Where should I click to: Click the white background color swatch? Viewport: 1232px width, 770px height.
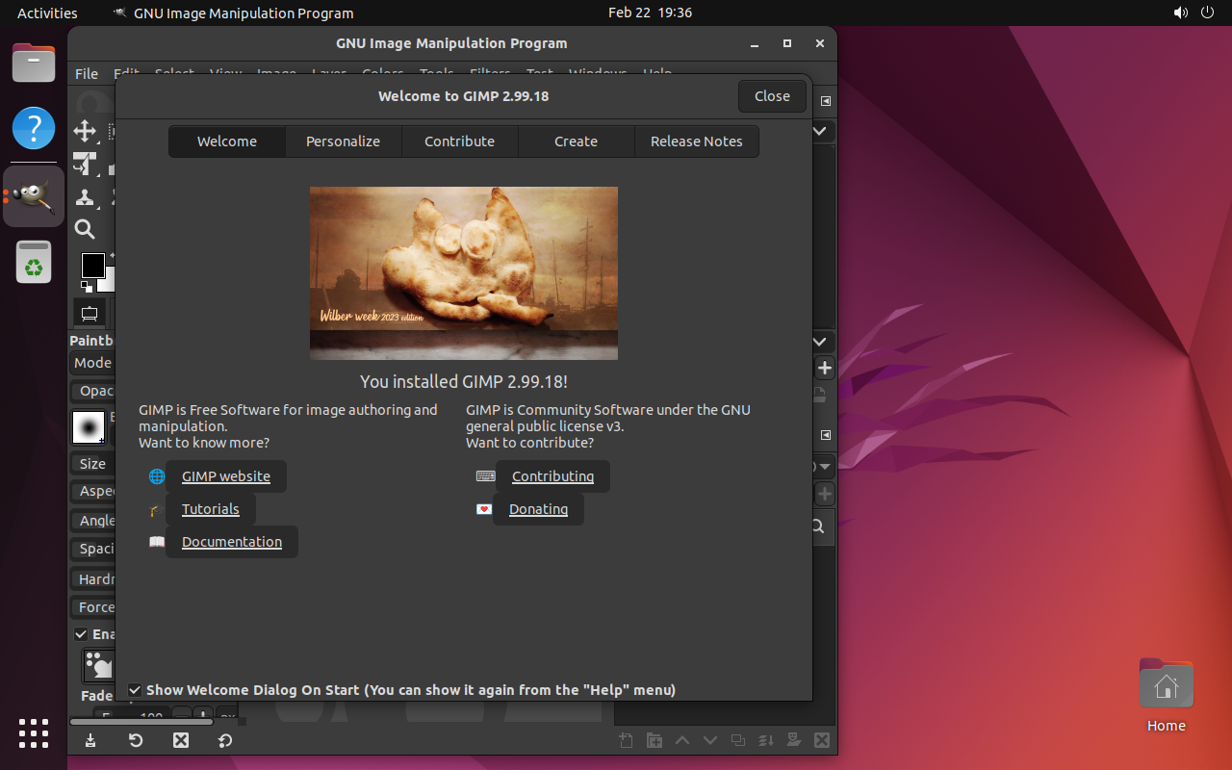coord(107,281)
